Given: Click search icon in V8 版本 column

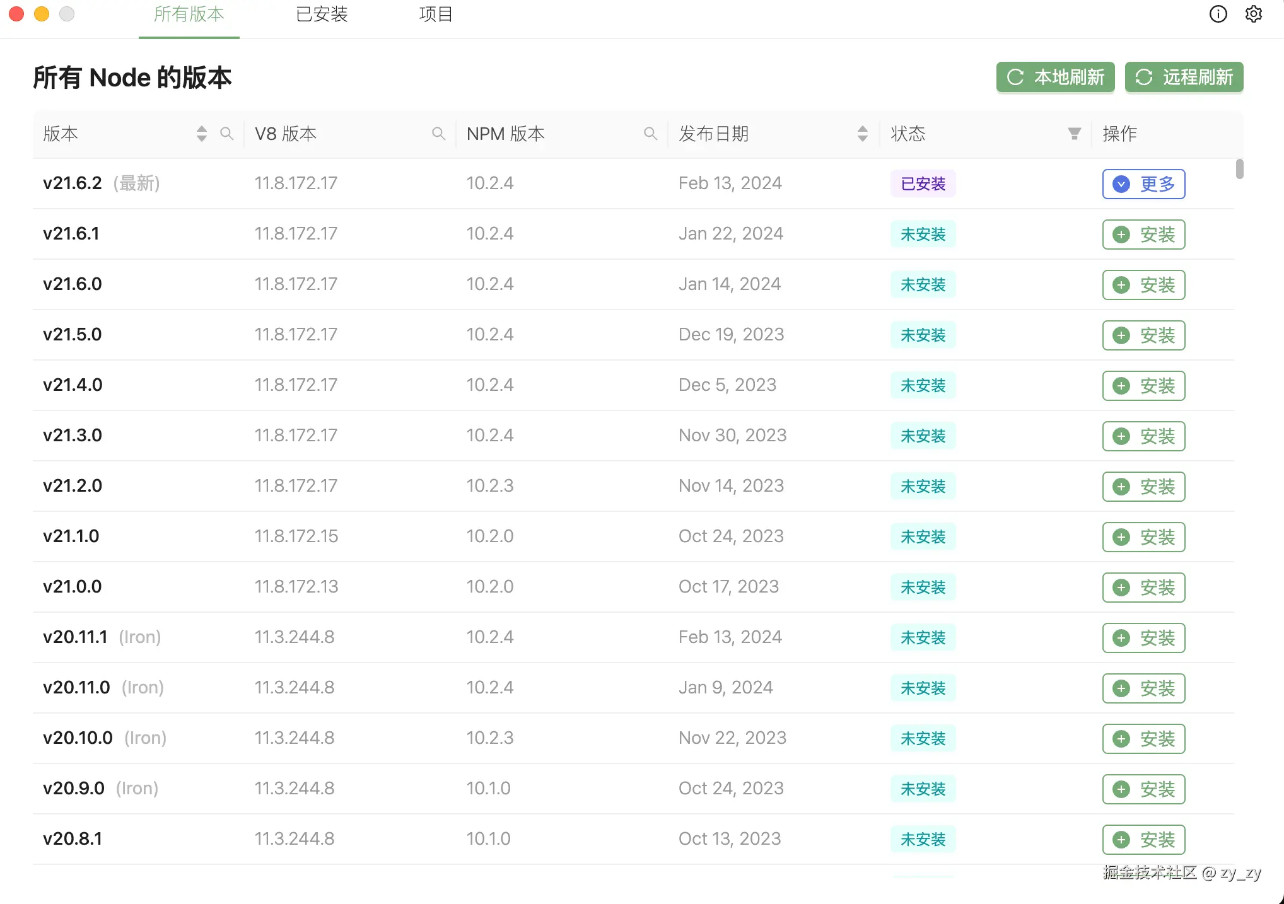Looking at the screenshot, I should pos(438,133).
